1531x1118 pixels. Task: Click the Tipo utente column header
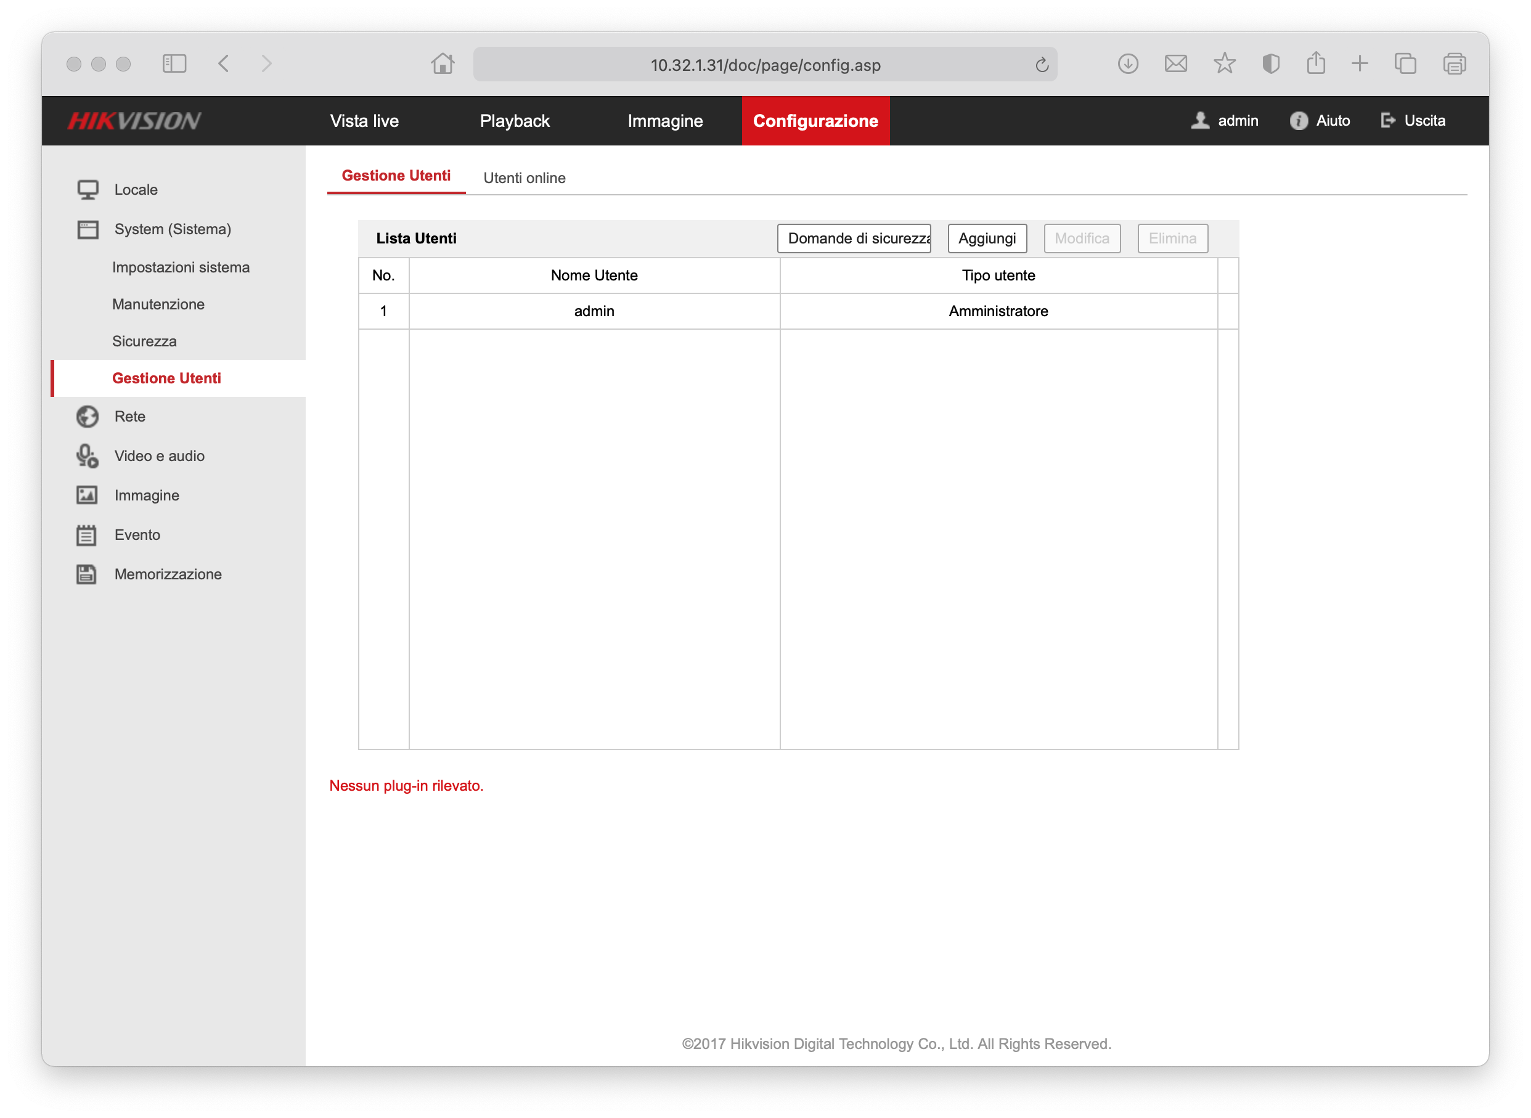click(x=998, y=275)
